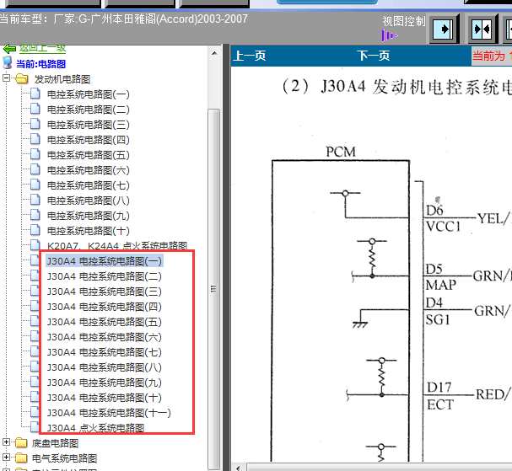
Task: Select 电控系统电路图(一)
Action: click(x=89, y=94)
